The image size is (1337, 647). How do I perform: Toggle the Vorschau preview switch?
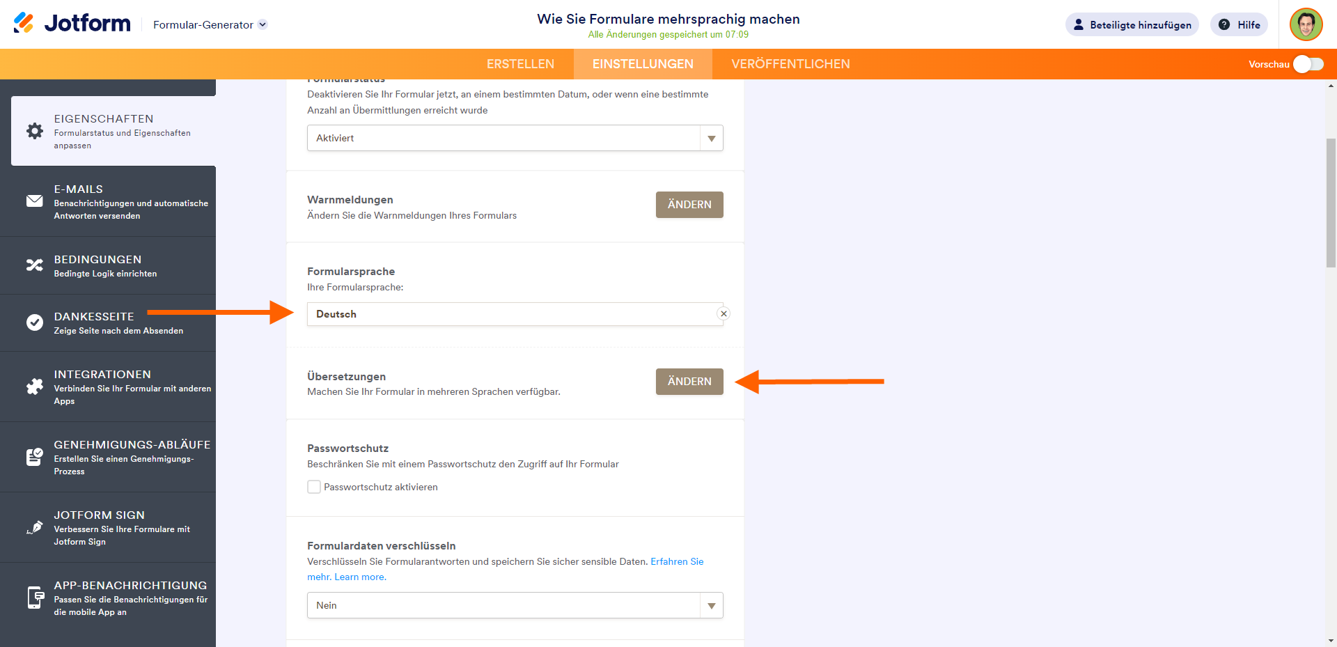(1308, 64)
